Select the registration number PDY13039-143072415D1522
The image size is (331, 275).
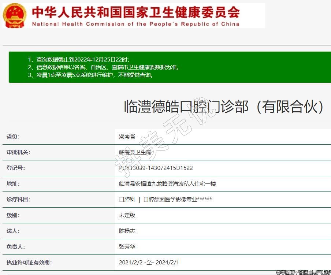(x=156, y=168)
